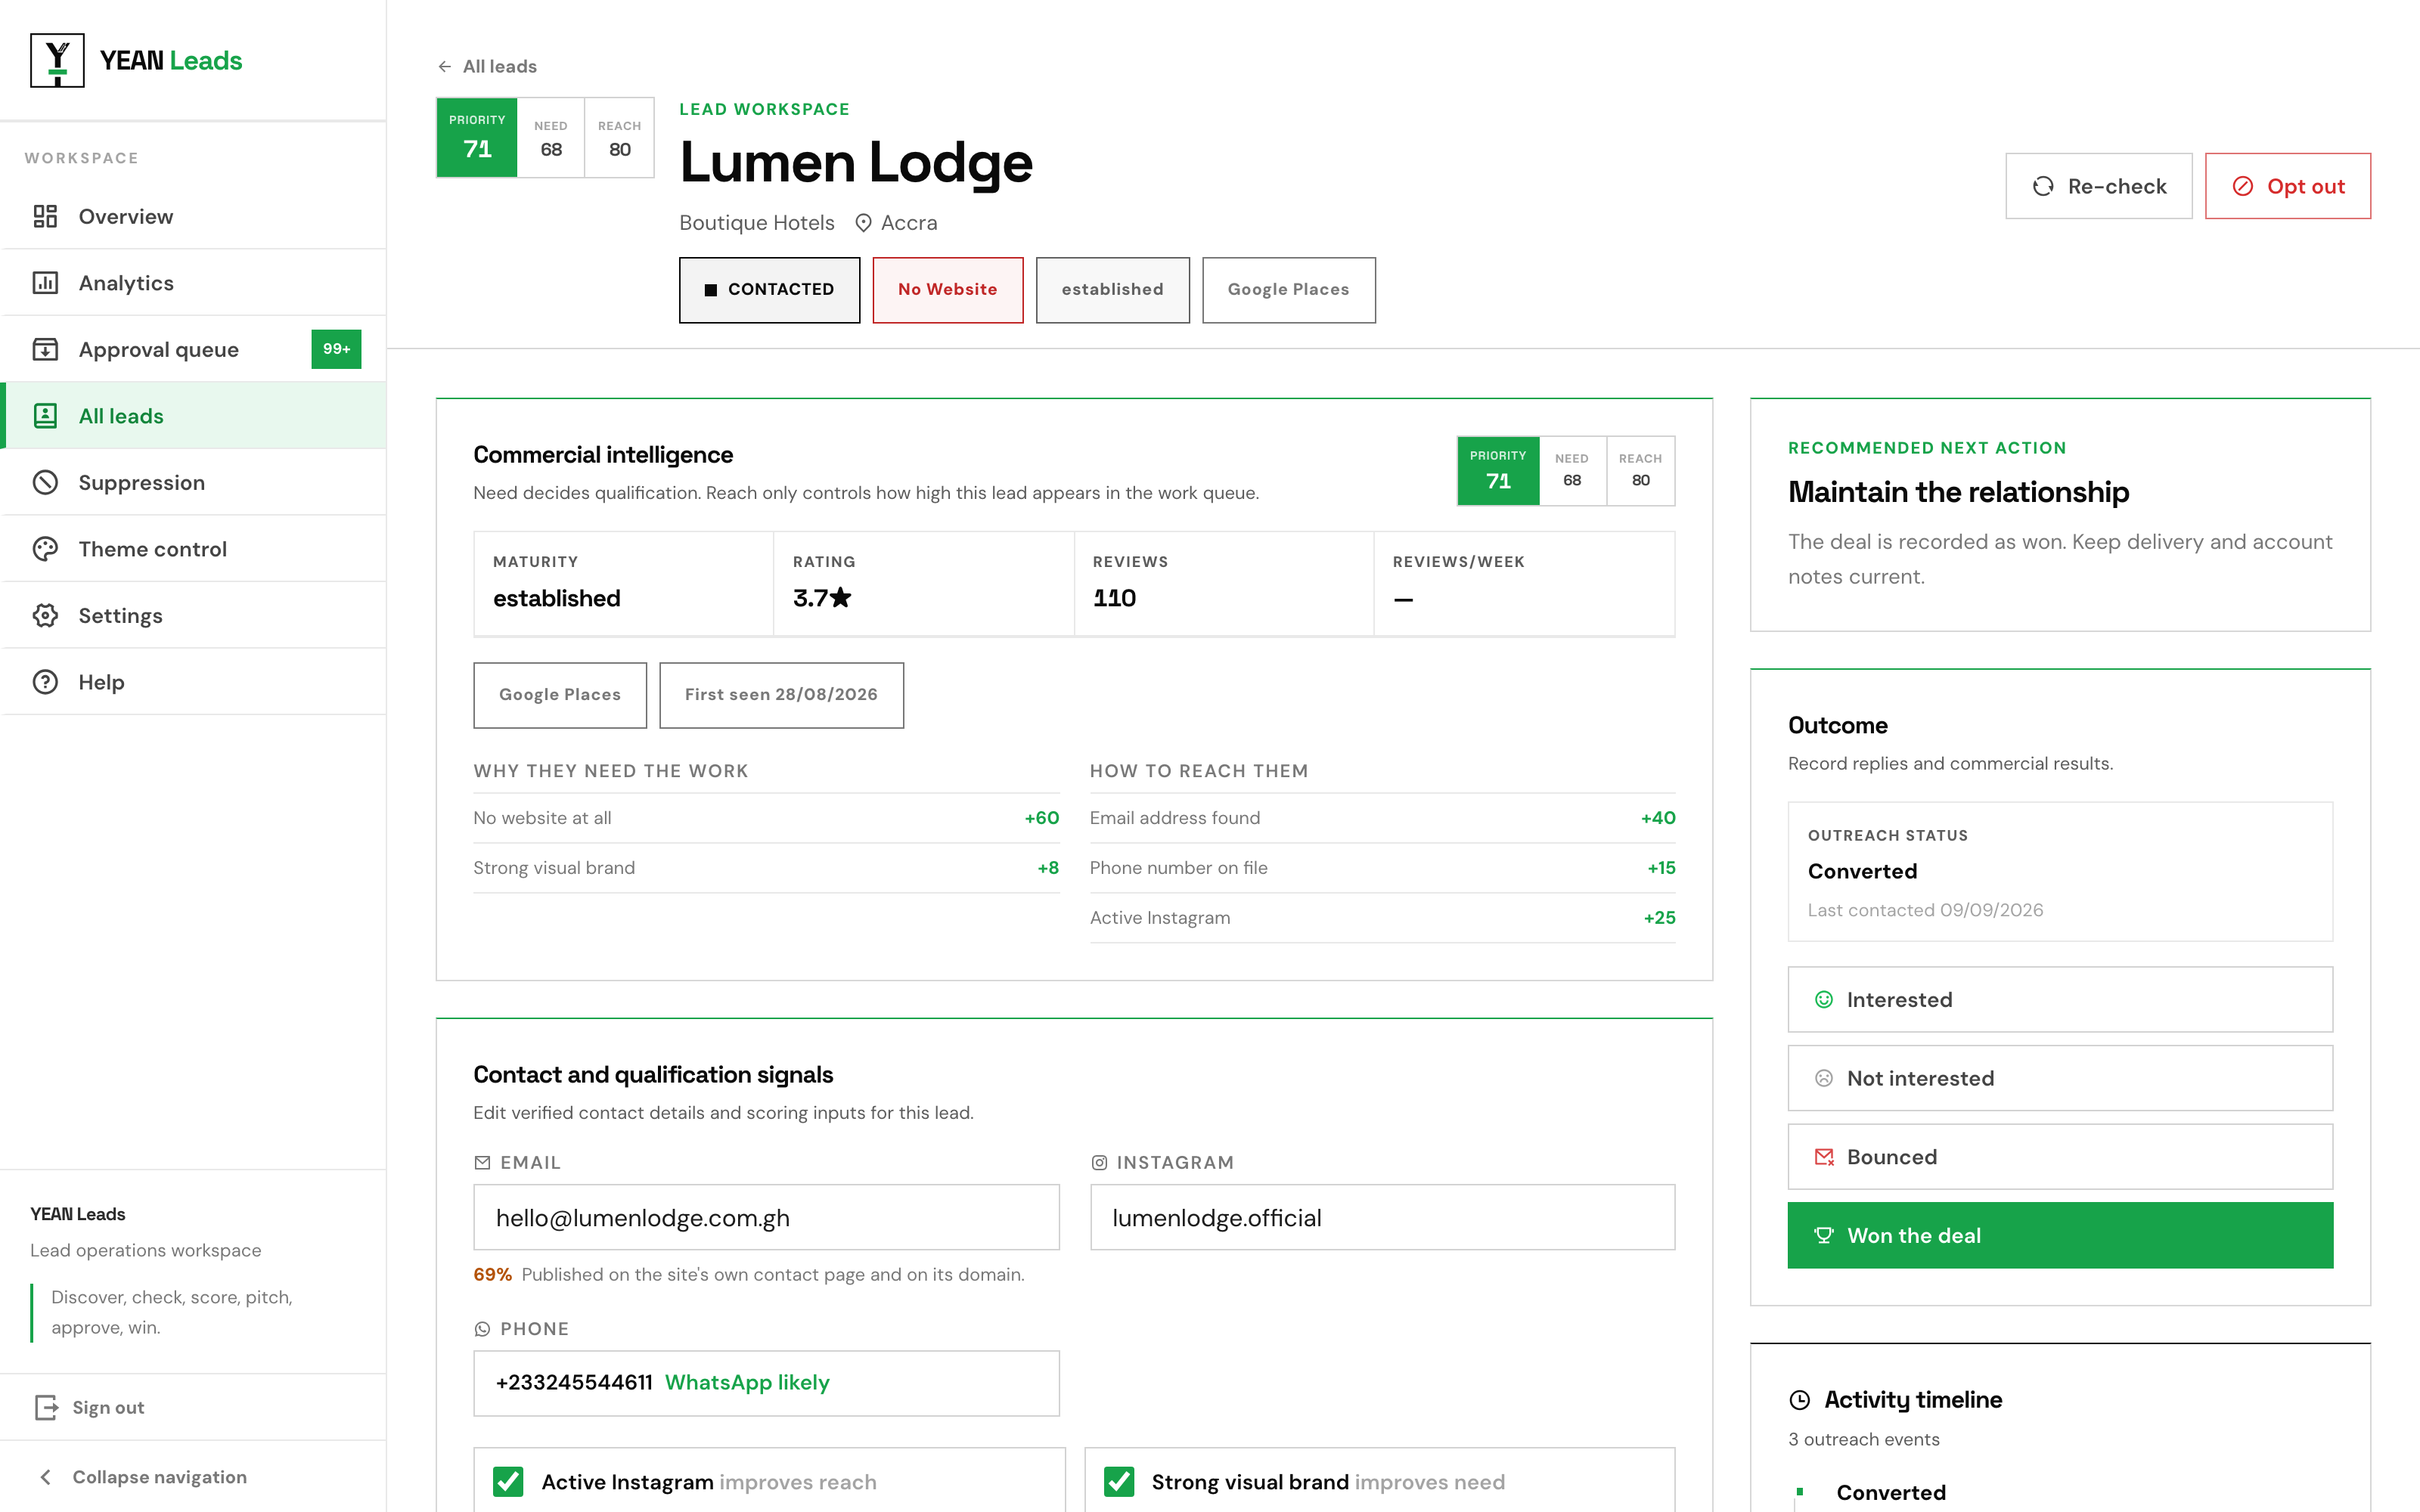Click the Re-check refresh icon
Screen dimensions: 2420x1512
tap(2043, 186)
